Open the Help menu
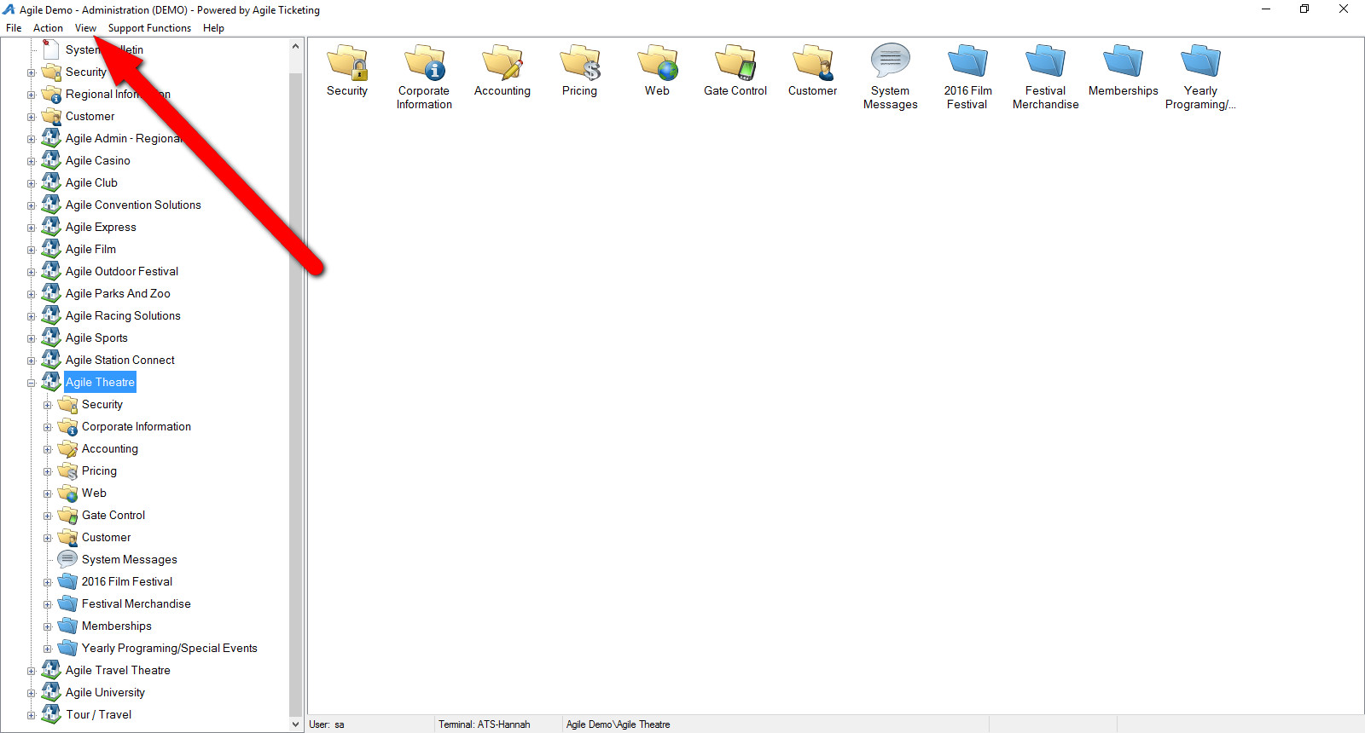The image size is (1365, 733). tap(213, 28)
